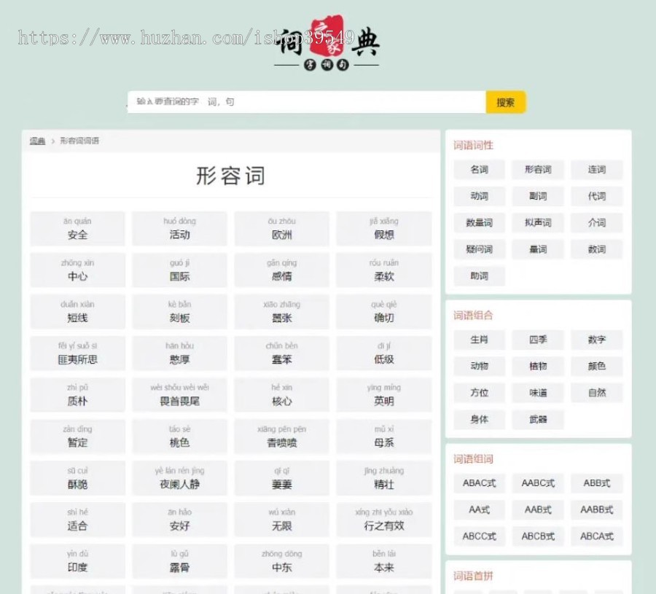Select the 连词 part-of-speech tag
Viewport: 656px width, 594px height.
point(596,169)
